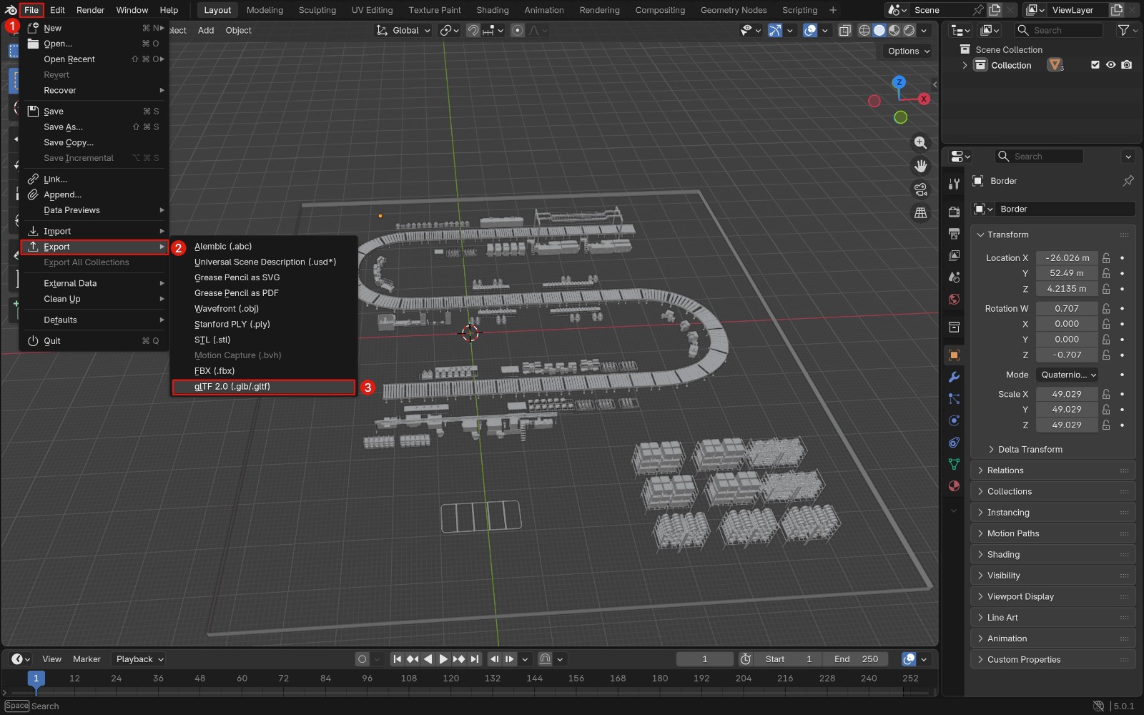Open the Output properties tab icon
The height and width of the screenshot is (715, 1144).
(x=954, y=234)
